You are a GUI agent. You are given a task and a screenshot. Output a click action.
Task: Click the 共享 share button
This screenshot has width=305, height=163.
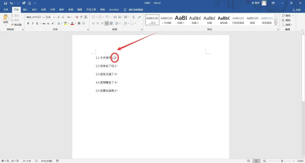point(297,10)
